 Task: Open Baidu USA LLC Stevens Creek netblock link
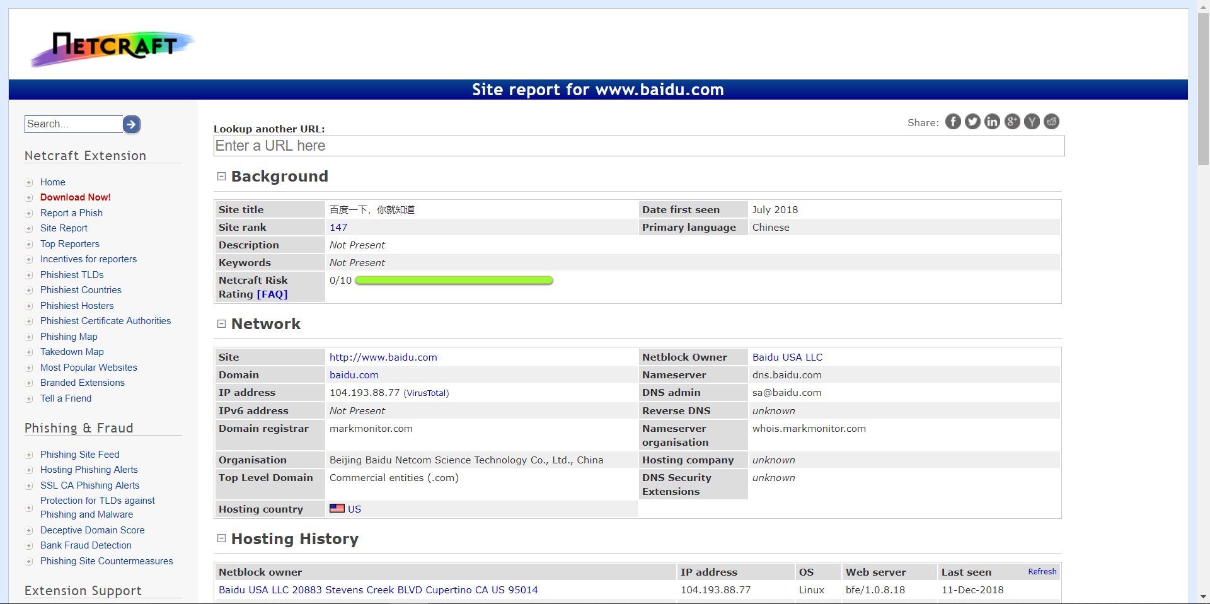click(378, 590)
